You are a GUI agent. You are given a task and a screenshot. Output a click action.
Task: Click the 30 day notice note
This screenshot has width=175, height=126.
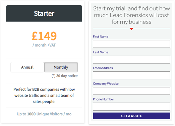[x=65, y=76]
